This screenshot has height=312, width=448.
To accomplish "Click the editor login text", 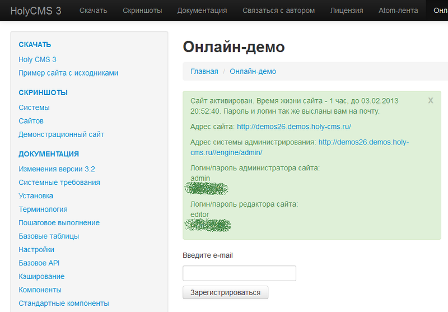I will pos(200,215).
